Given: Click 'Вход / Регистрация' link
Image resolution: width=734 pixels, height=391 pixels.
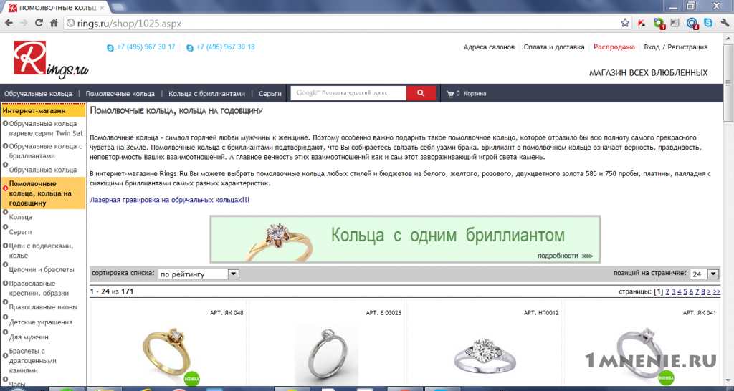Looking at the screenshot, I should [x=676, y=47].
